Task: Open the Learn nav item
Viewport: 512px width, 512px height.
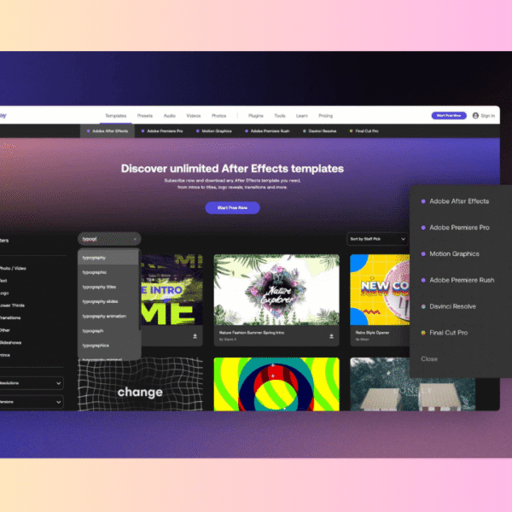Action: (x=302, y=115)
